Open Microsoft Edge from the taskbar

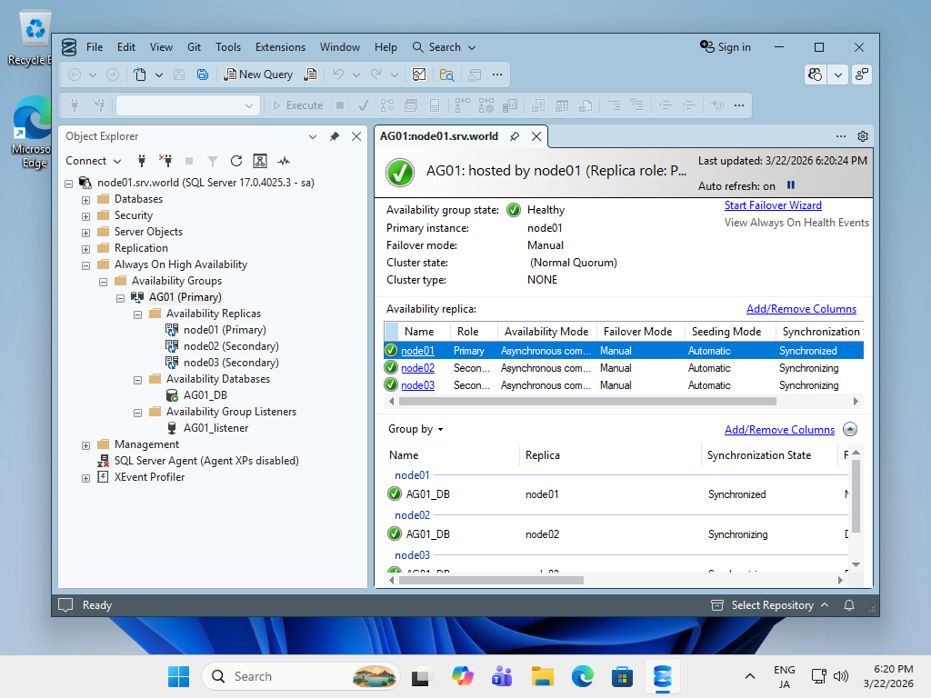583,676
